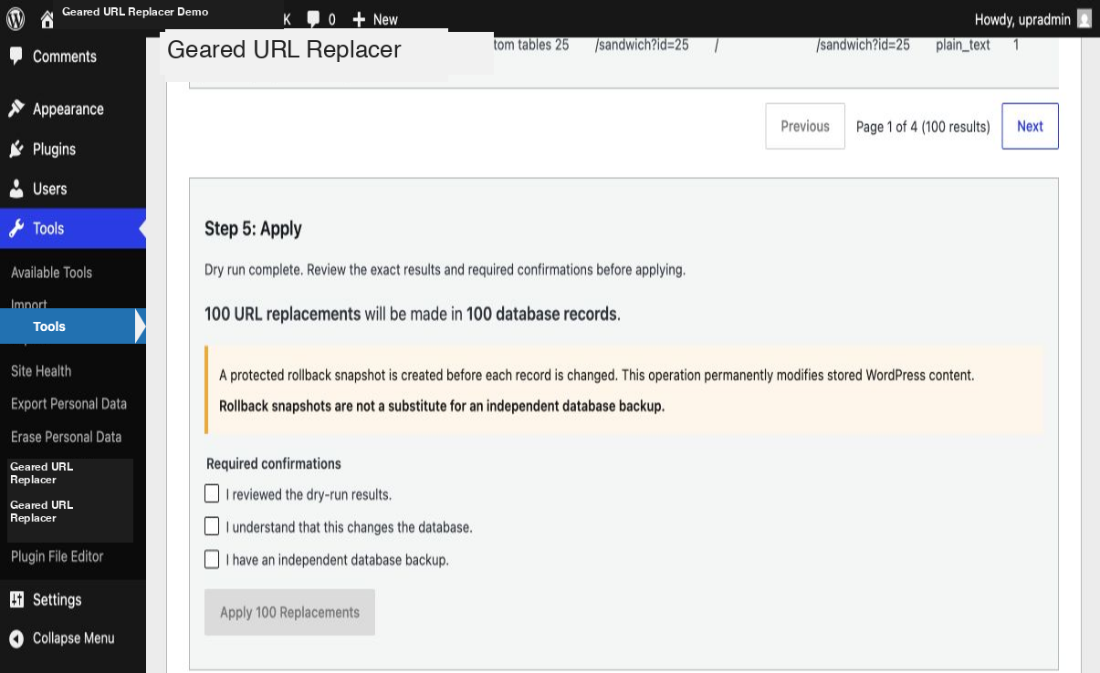Click the Settings sliders icon
This screenshot has height=673, width=1100.
(x=16, y=599)
